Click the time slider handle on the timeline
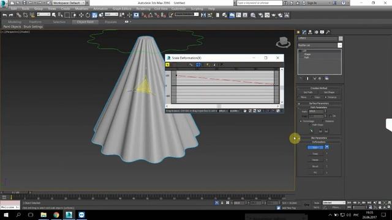 tap(15, 193)
